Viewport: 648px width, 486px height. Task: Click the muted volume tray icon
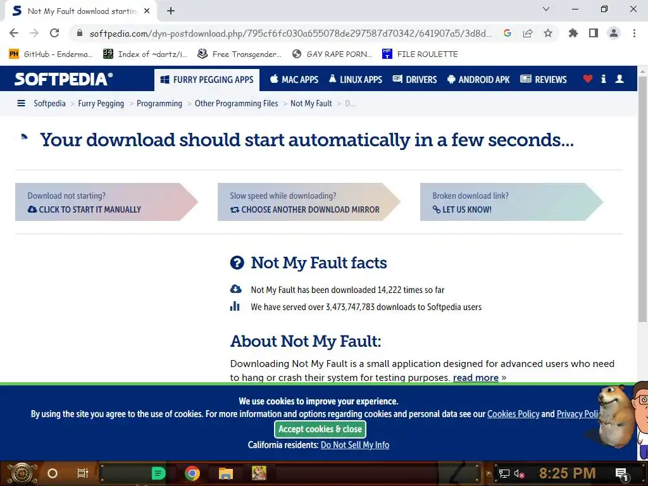tap(520, 473)
